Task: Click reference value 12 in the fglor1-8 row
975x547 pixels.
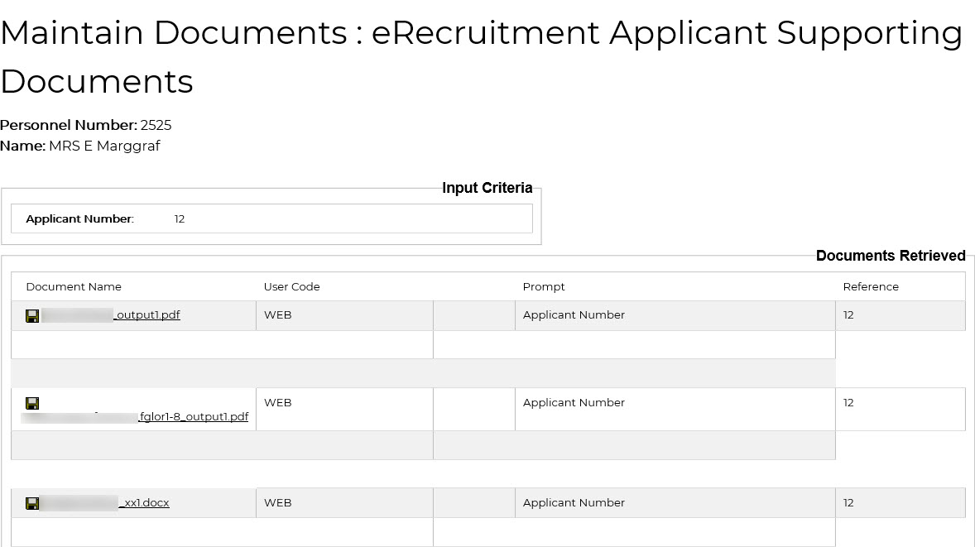Action: [x=848, y=403]
